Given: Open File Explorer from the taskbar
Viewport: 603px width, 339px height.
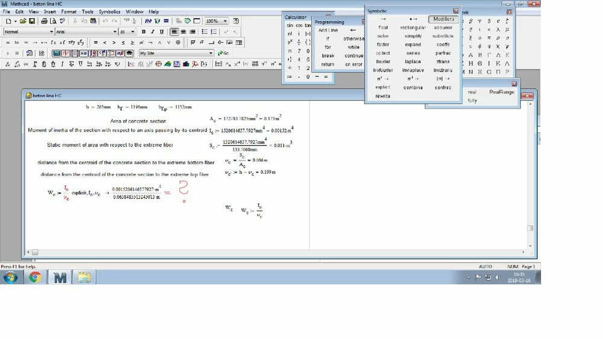Looking at the screenshot, I should [x=85, y=277].
